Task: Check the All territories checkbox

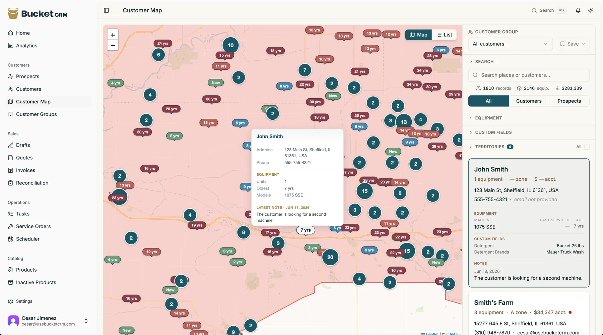Action: [x=587, y=147]
